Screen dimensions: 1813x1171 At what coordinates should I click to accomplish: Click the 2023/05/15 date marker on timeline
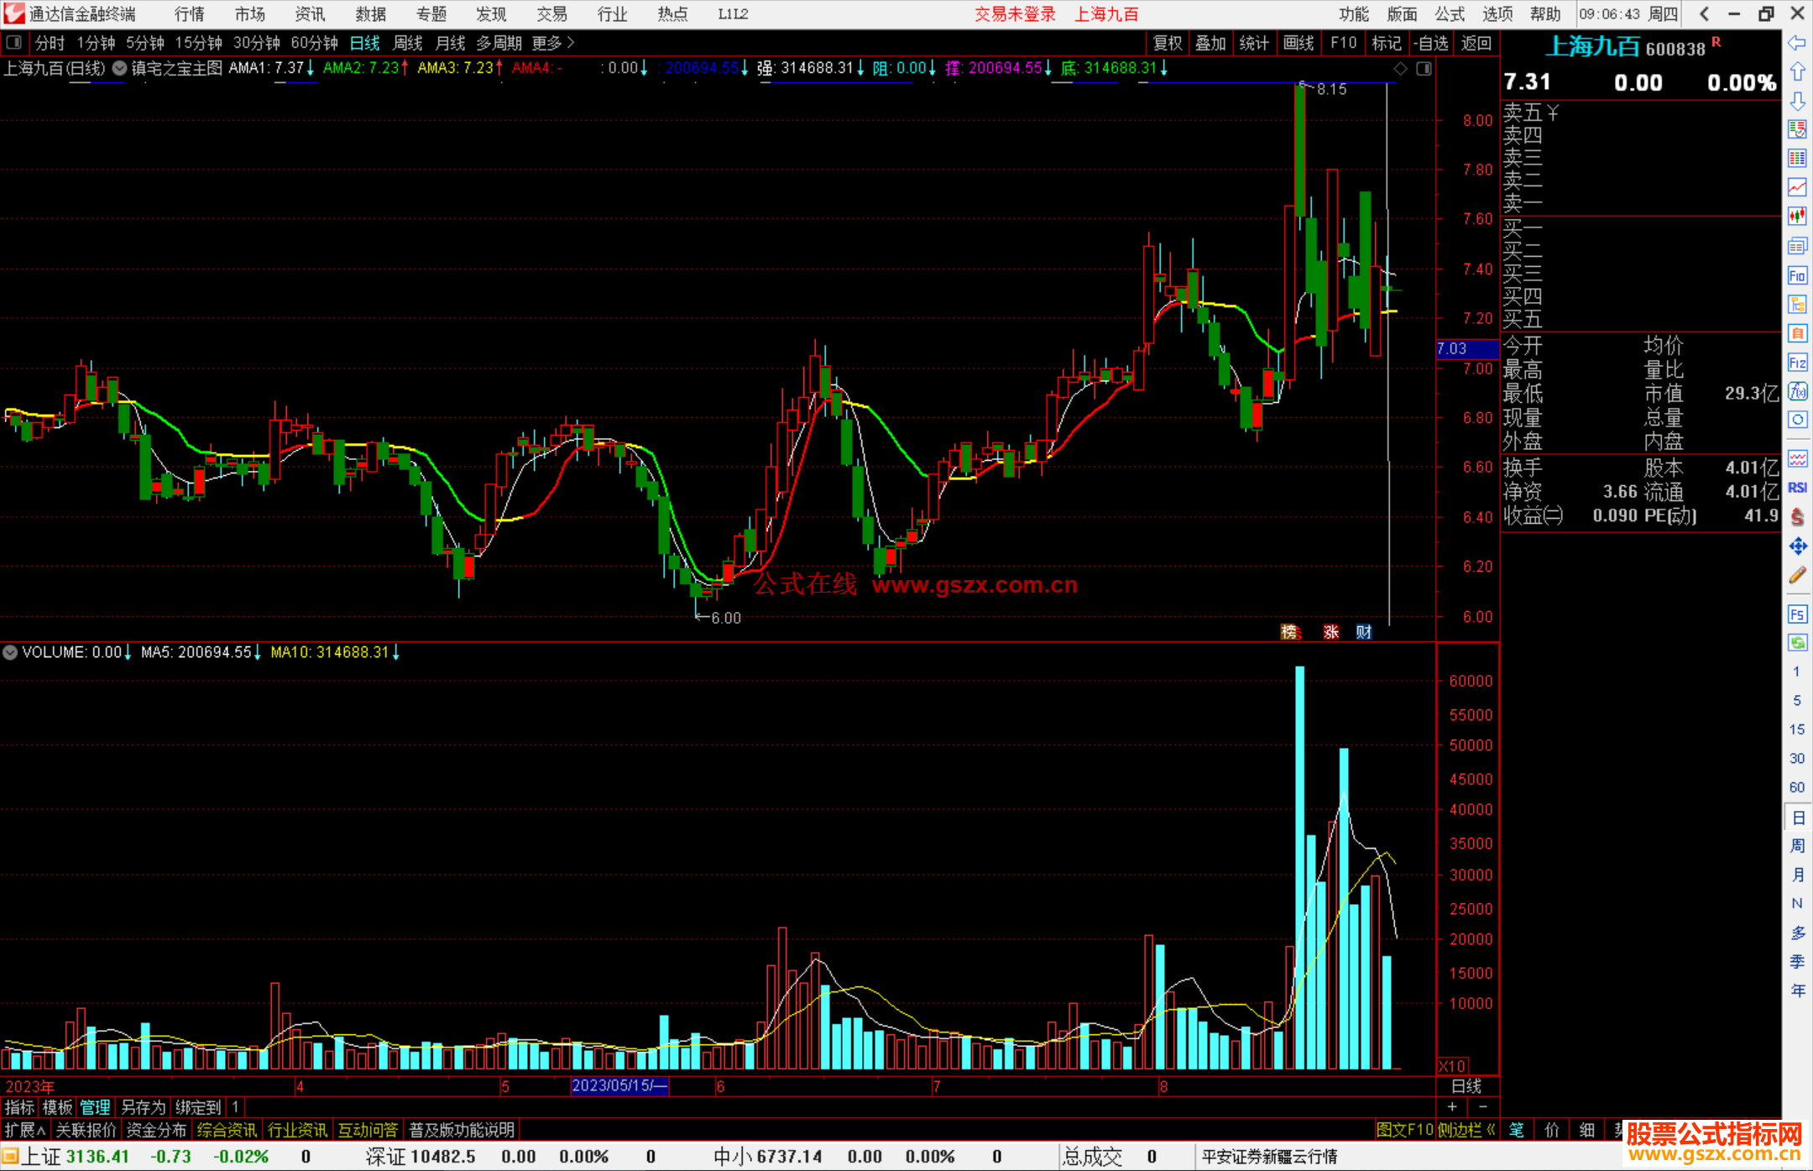[x=619, y=1086]
